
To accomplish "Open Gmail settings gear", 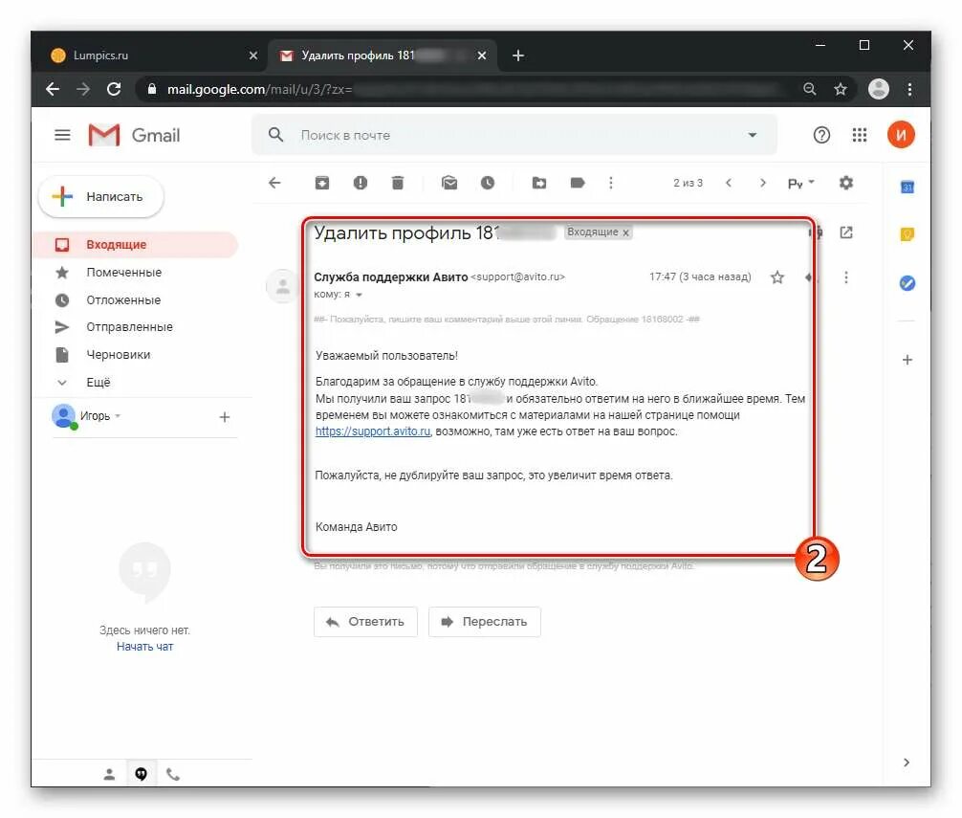I will click(846, 183).
